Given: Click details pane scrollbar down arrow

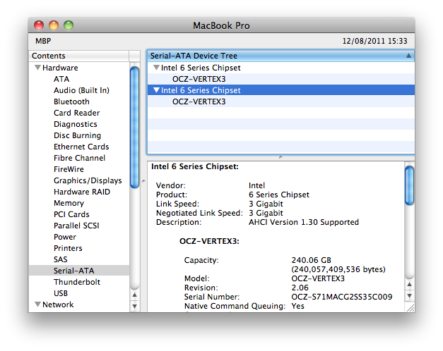Looking at the screenshot, I should (409, 296).
